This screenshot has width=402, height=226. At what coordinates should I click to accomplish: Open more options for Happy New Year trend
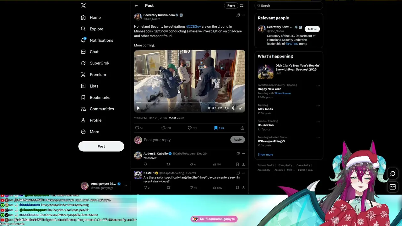(x=318, y=86)
